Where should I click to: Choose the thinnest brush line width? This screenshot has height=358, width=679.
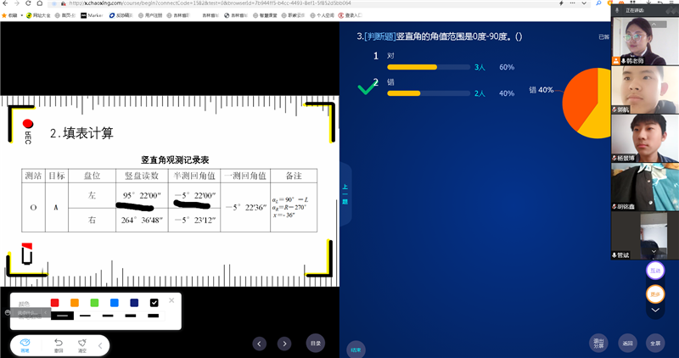(x=86, y=316)
